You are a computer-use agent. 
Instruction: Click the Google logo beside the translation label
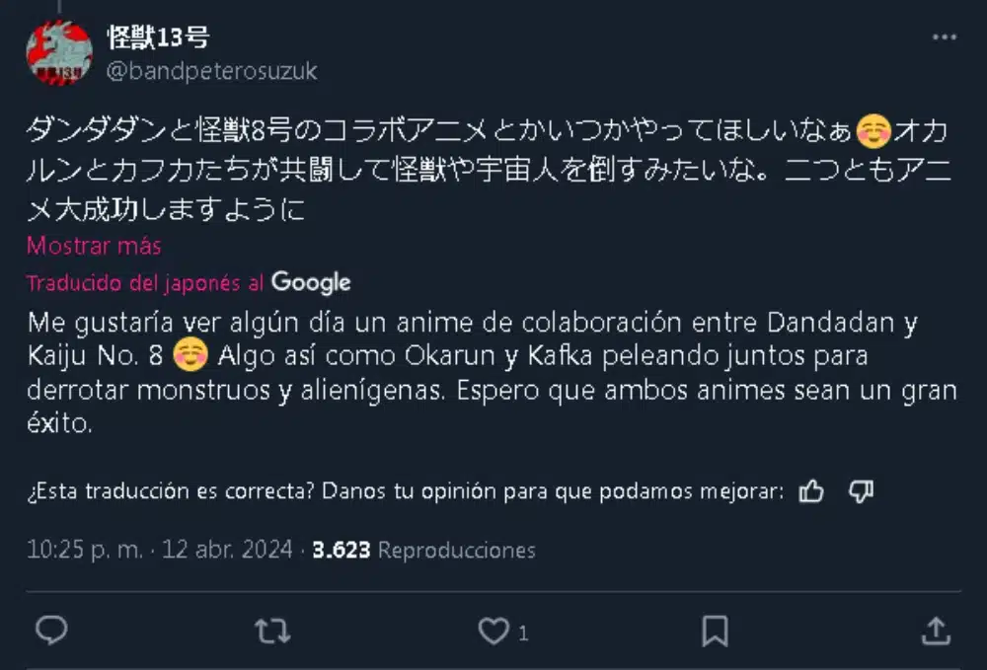pyautogui.click(x=311, y=283)
